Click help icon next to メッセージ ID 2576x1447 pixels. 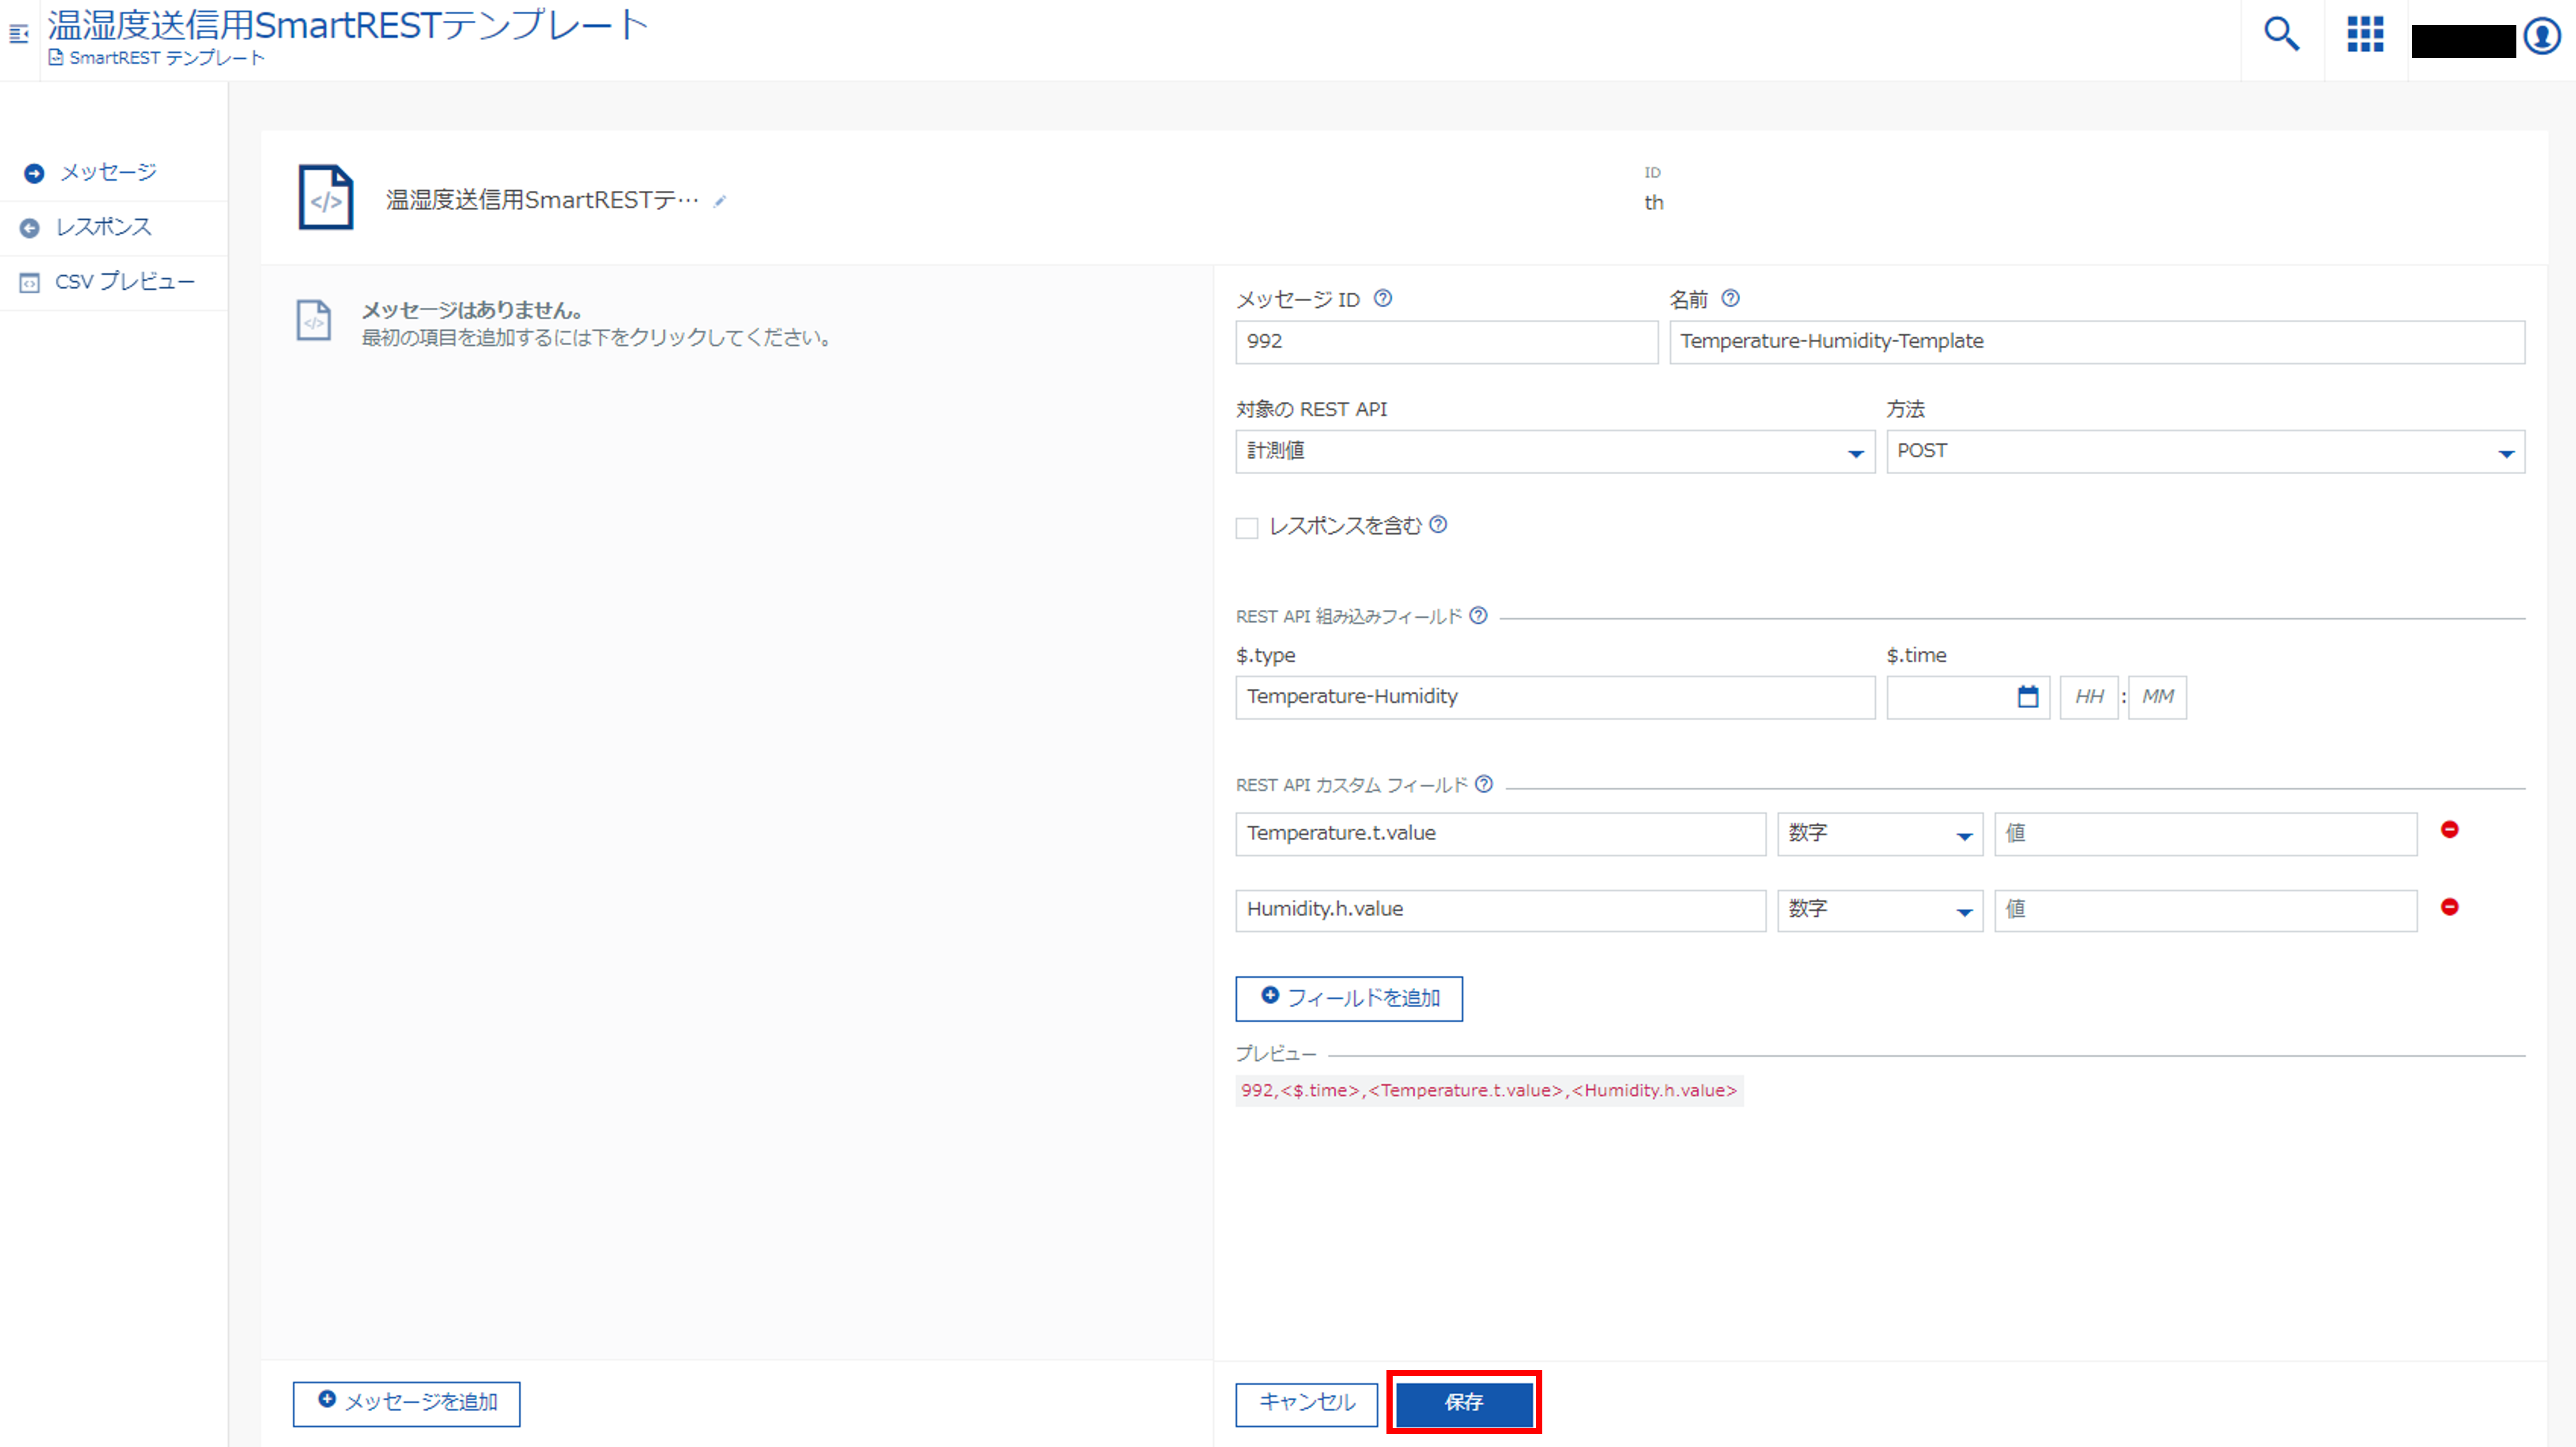(1383, 298)
